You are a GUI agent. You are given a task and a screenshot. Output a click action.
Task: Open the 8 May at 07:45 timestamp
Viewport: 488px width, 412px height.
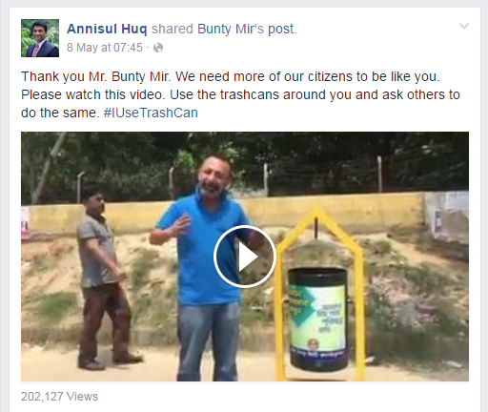(105, 48)
